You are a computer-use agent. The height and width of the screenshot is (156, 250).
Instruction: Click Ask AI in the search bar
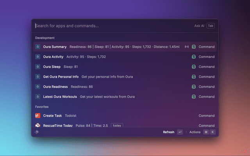(x=199, y=26)
